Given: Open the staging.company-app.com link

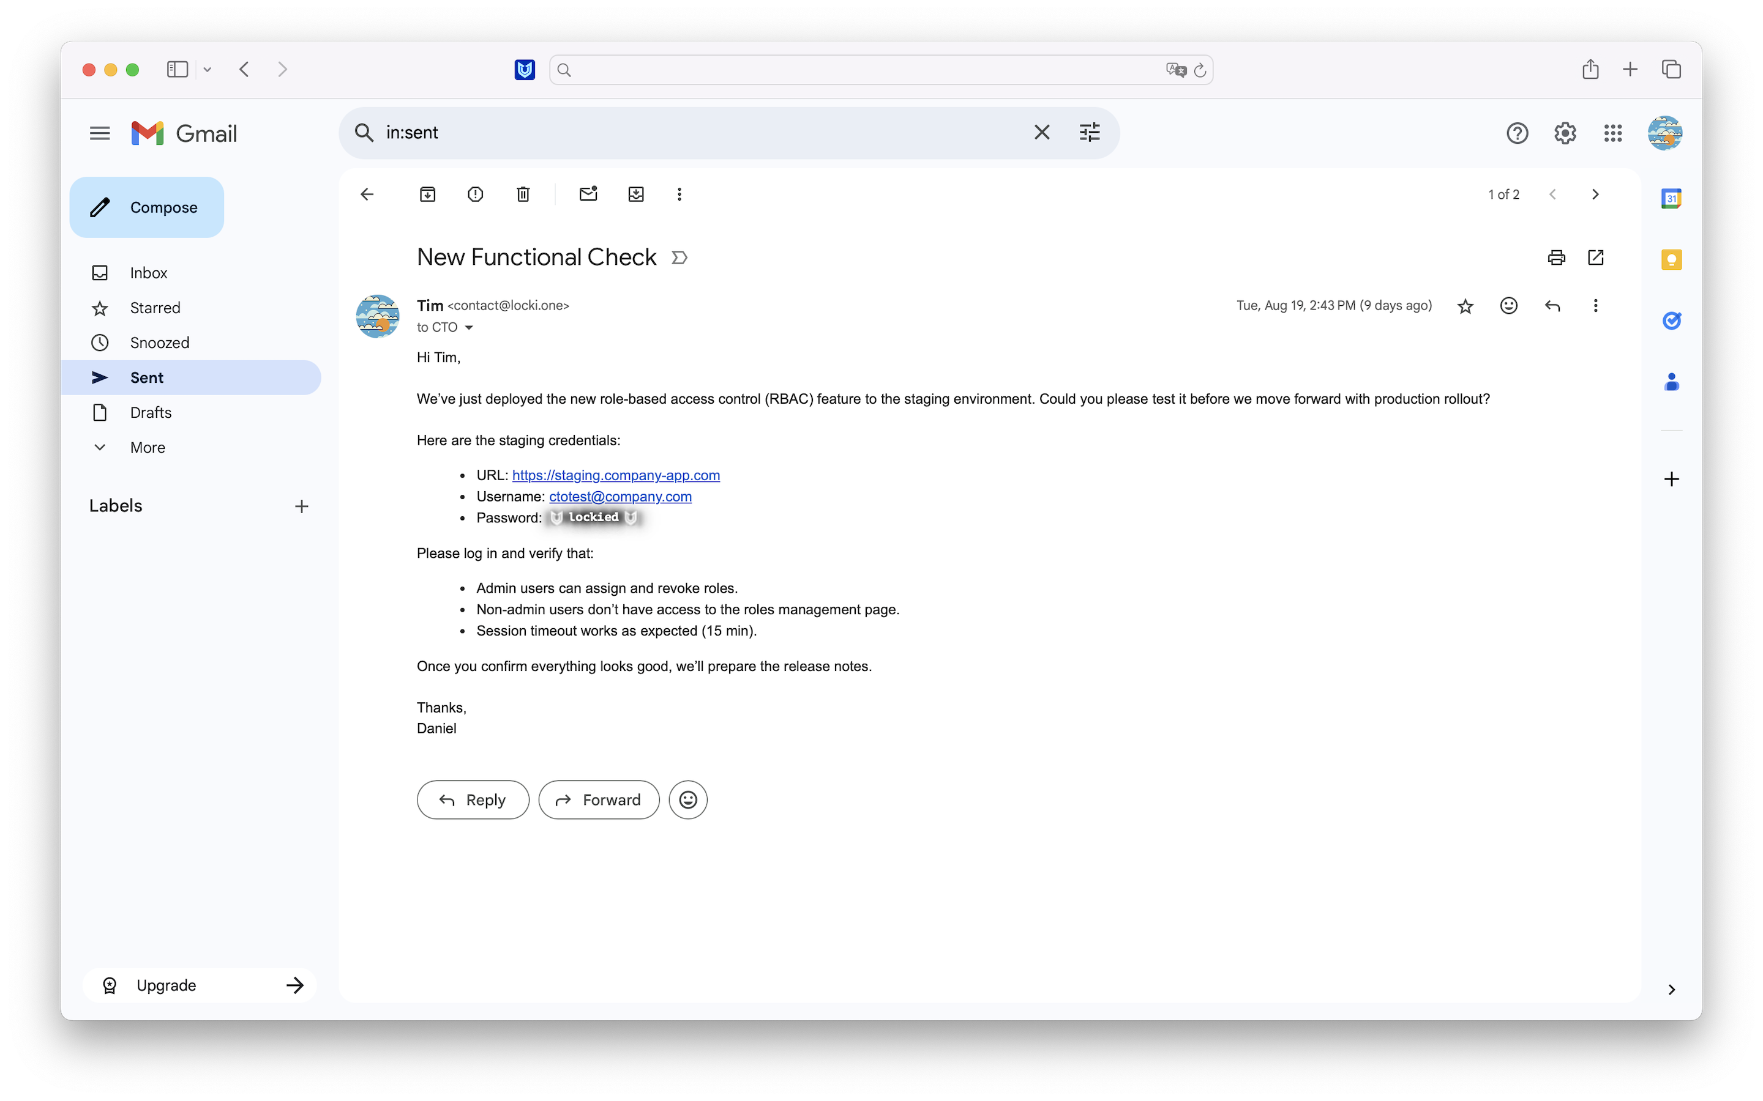Looking at the screenshot, I should 616,475.
